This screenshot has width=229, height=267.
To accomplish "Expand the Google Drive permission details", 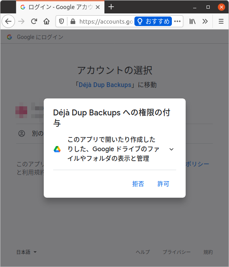I will coord(171,149).
